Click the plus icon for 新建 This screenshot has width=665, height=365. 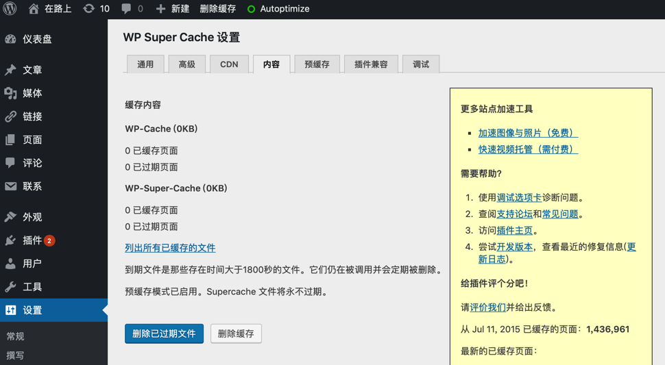(160, 8)
